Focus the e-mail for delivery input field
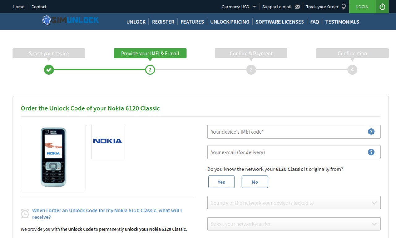396x238 pixels. [294, 152]
